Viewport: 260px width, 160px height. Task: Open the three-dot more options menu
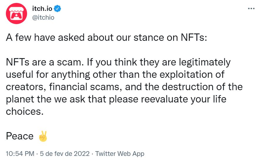[x=251, y=9]
